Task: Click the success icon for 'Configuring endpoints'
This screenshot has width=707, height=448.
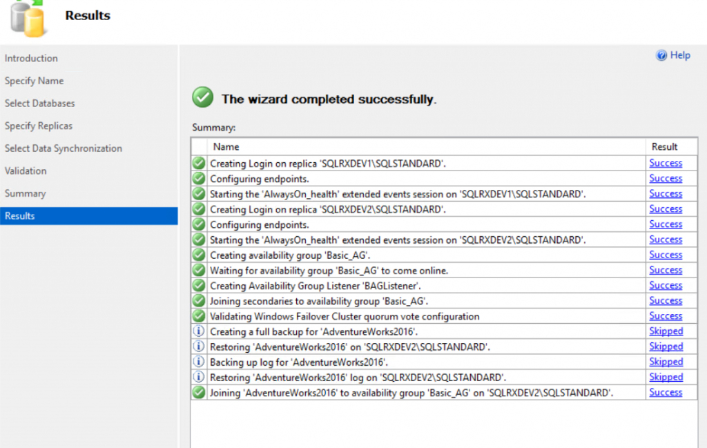Action: click(200, 178)
